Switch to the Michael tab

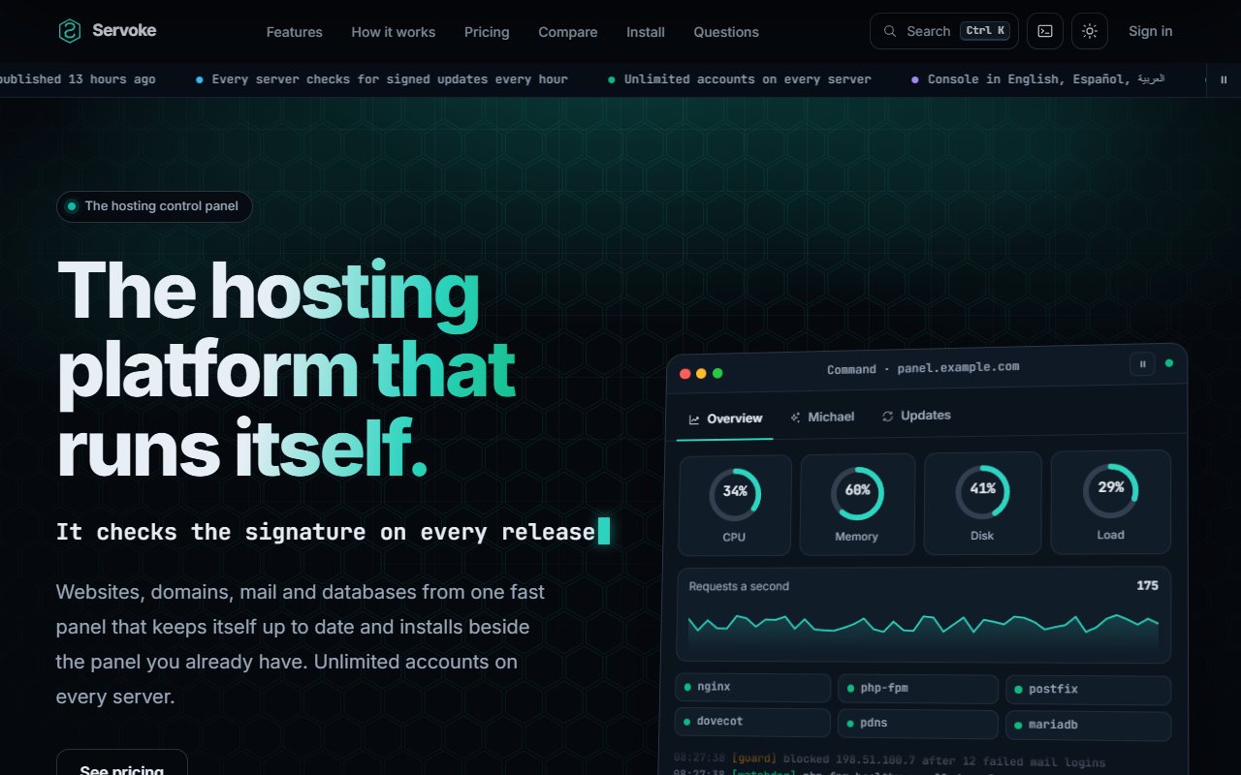822,417
